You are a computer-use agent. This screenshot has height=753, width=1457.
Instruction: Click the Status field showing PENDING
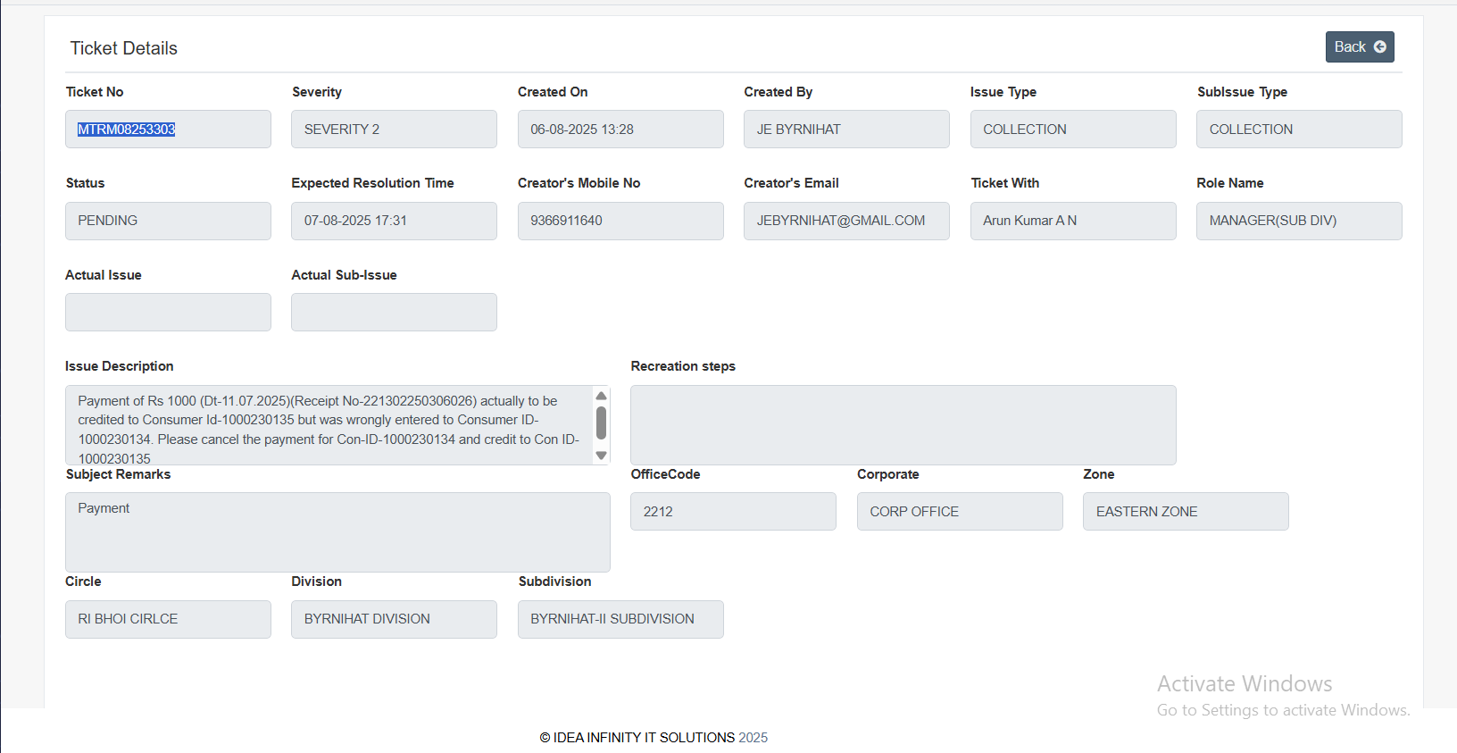pos(168,221)
